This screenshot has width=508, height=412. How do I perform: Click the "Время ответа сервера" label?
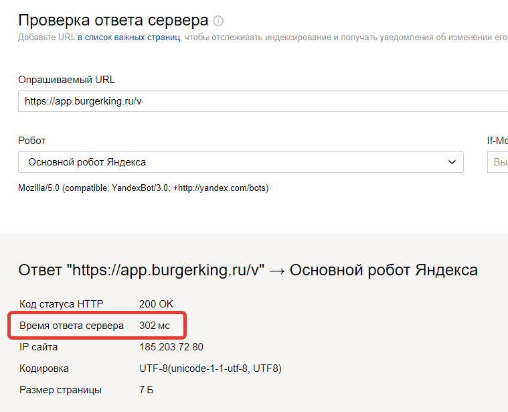click(72, 326)
